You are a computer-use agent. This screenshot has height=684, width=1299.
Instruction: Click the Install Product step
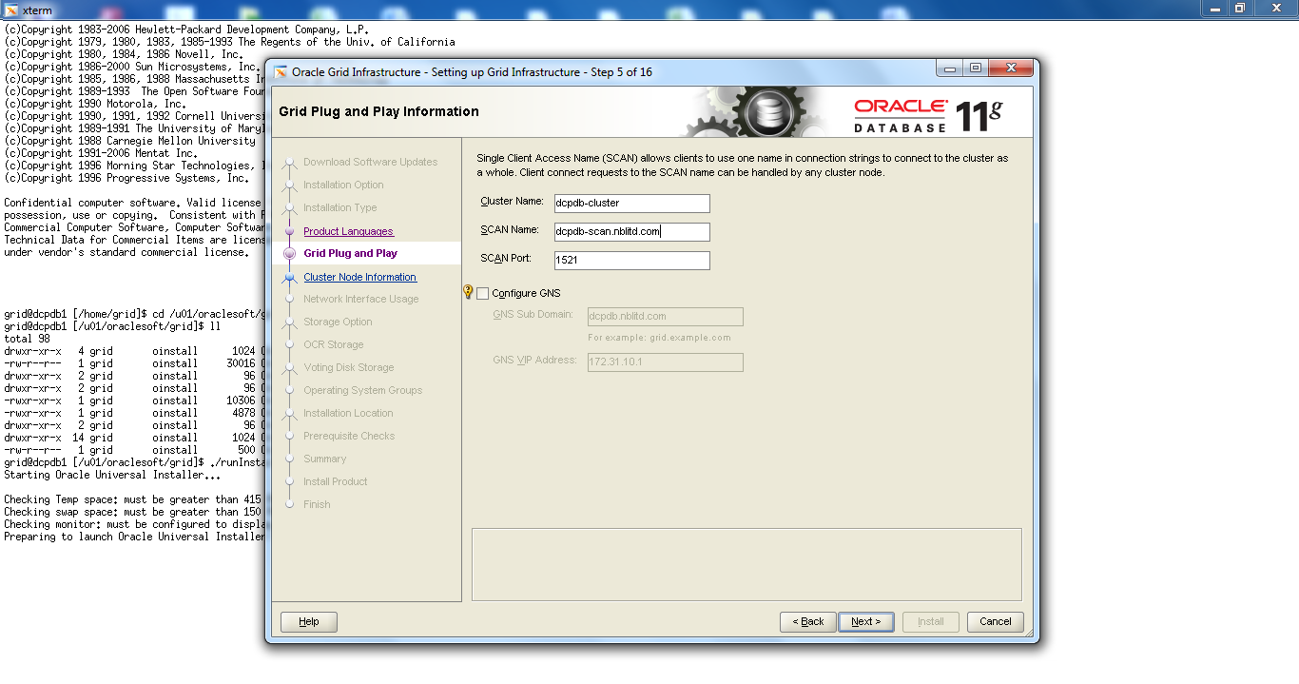point(335,481)
